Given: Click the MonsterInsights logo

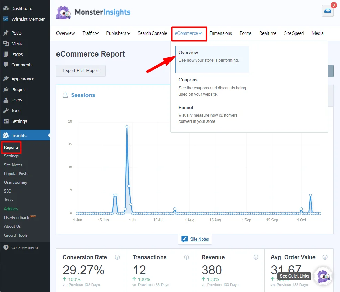Looking at the screenshot, I should click(x=93, y=13).
